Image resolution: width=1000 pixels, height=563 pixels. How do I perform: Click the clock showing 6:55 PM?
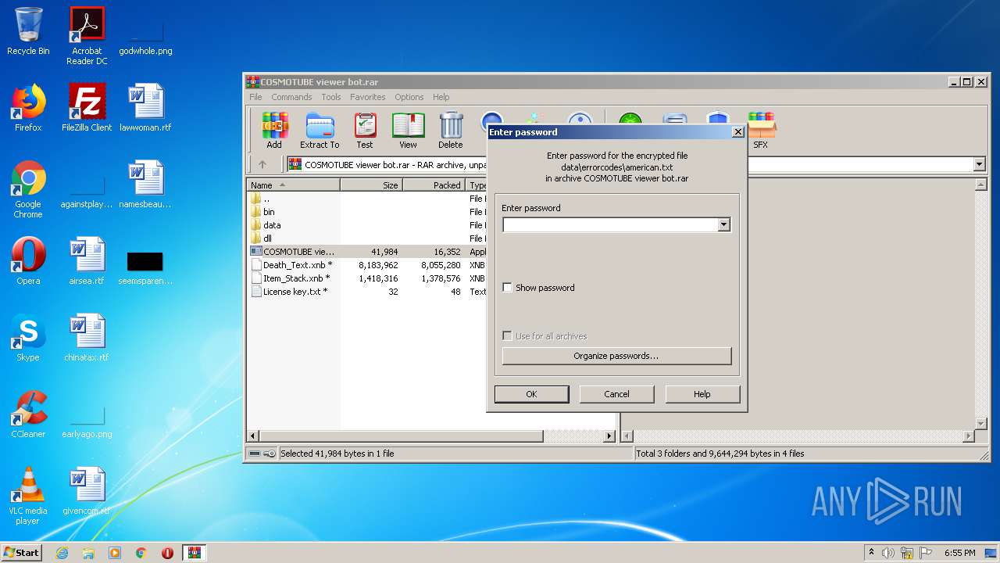coord(959,553)
